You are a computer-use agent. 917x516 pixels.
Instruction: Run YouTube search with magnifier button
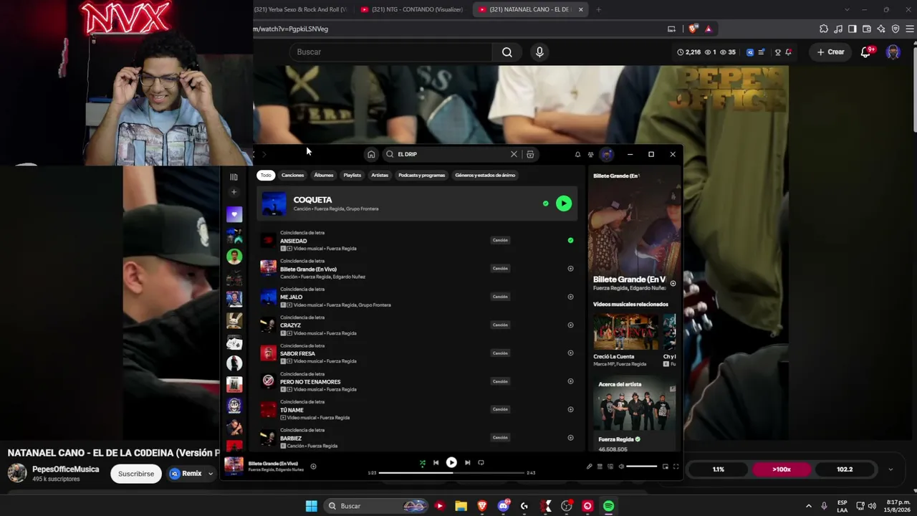507,52
